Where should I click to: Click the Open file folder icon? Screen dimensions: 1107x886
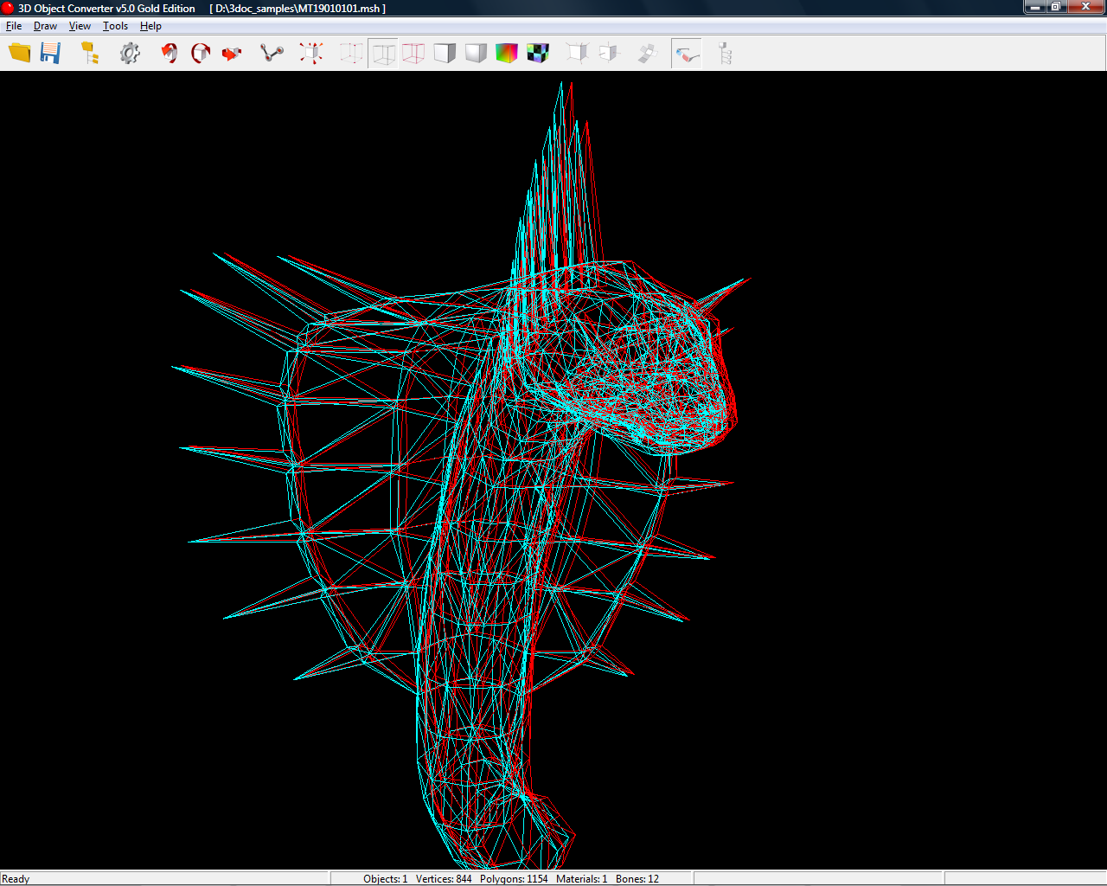(x=19, y=53)
